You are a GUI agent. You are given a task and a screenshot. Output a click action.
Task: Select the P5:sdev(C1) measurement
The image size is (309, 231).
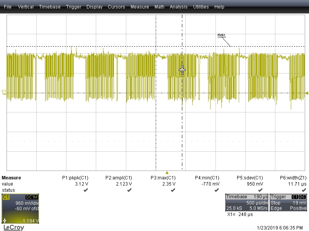[x=250, y=178]
